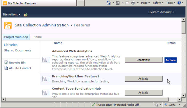
Task: Click the horizontal scrollbar right arrow
Action: 179,99
